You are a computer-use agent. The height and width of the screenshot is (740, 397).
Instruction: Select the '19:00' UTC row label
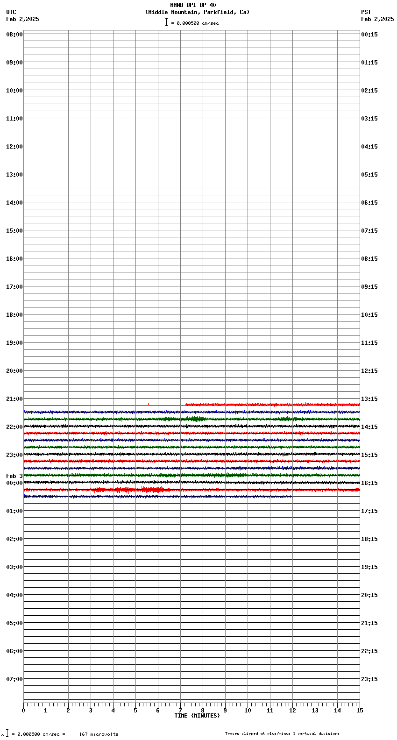(14, 343)
